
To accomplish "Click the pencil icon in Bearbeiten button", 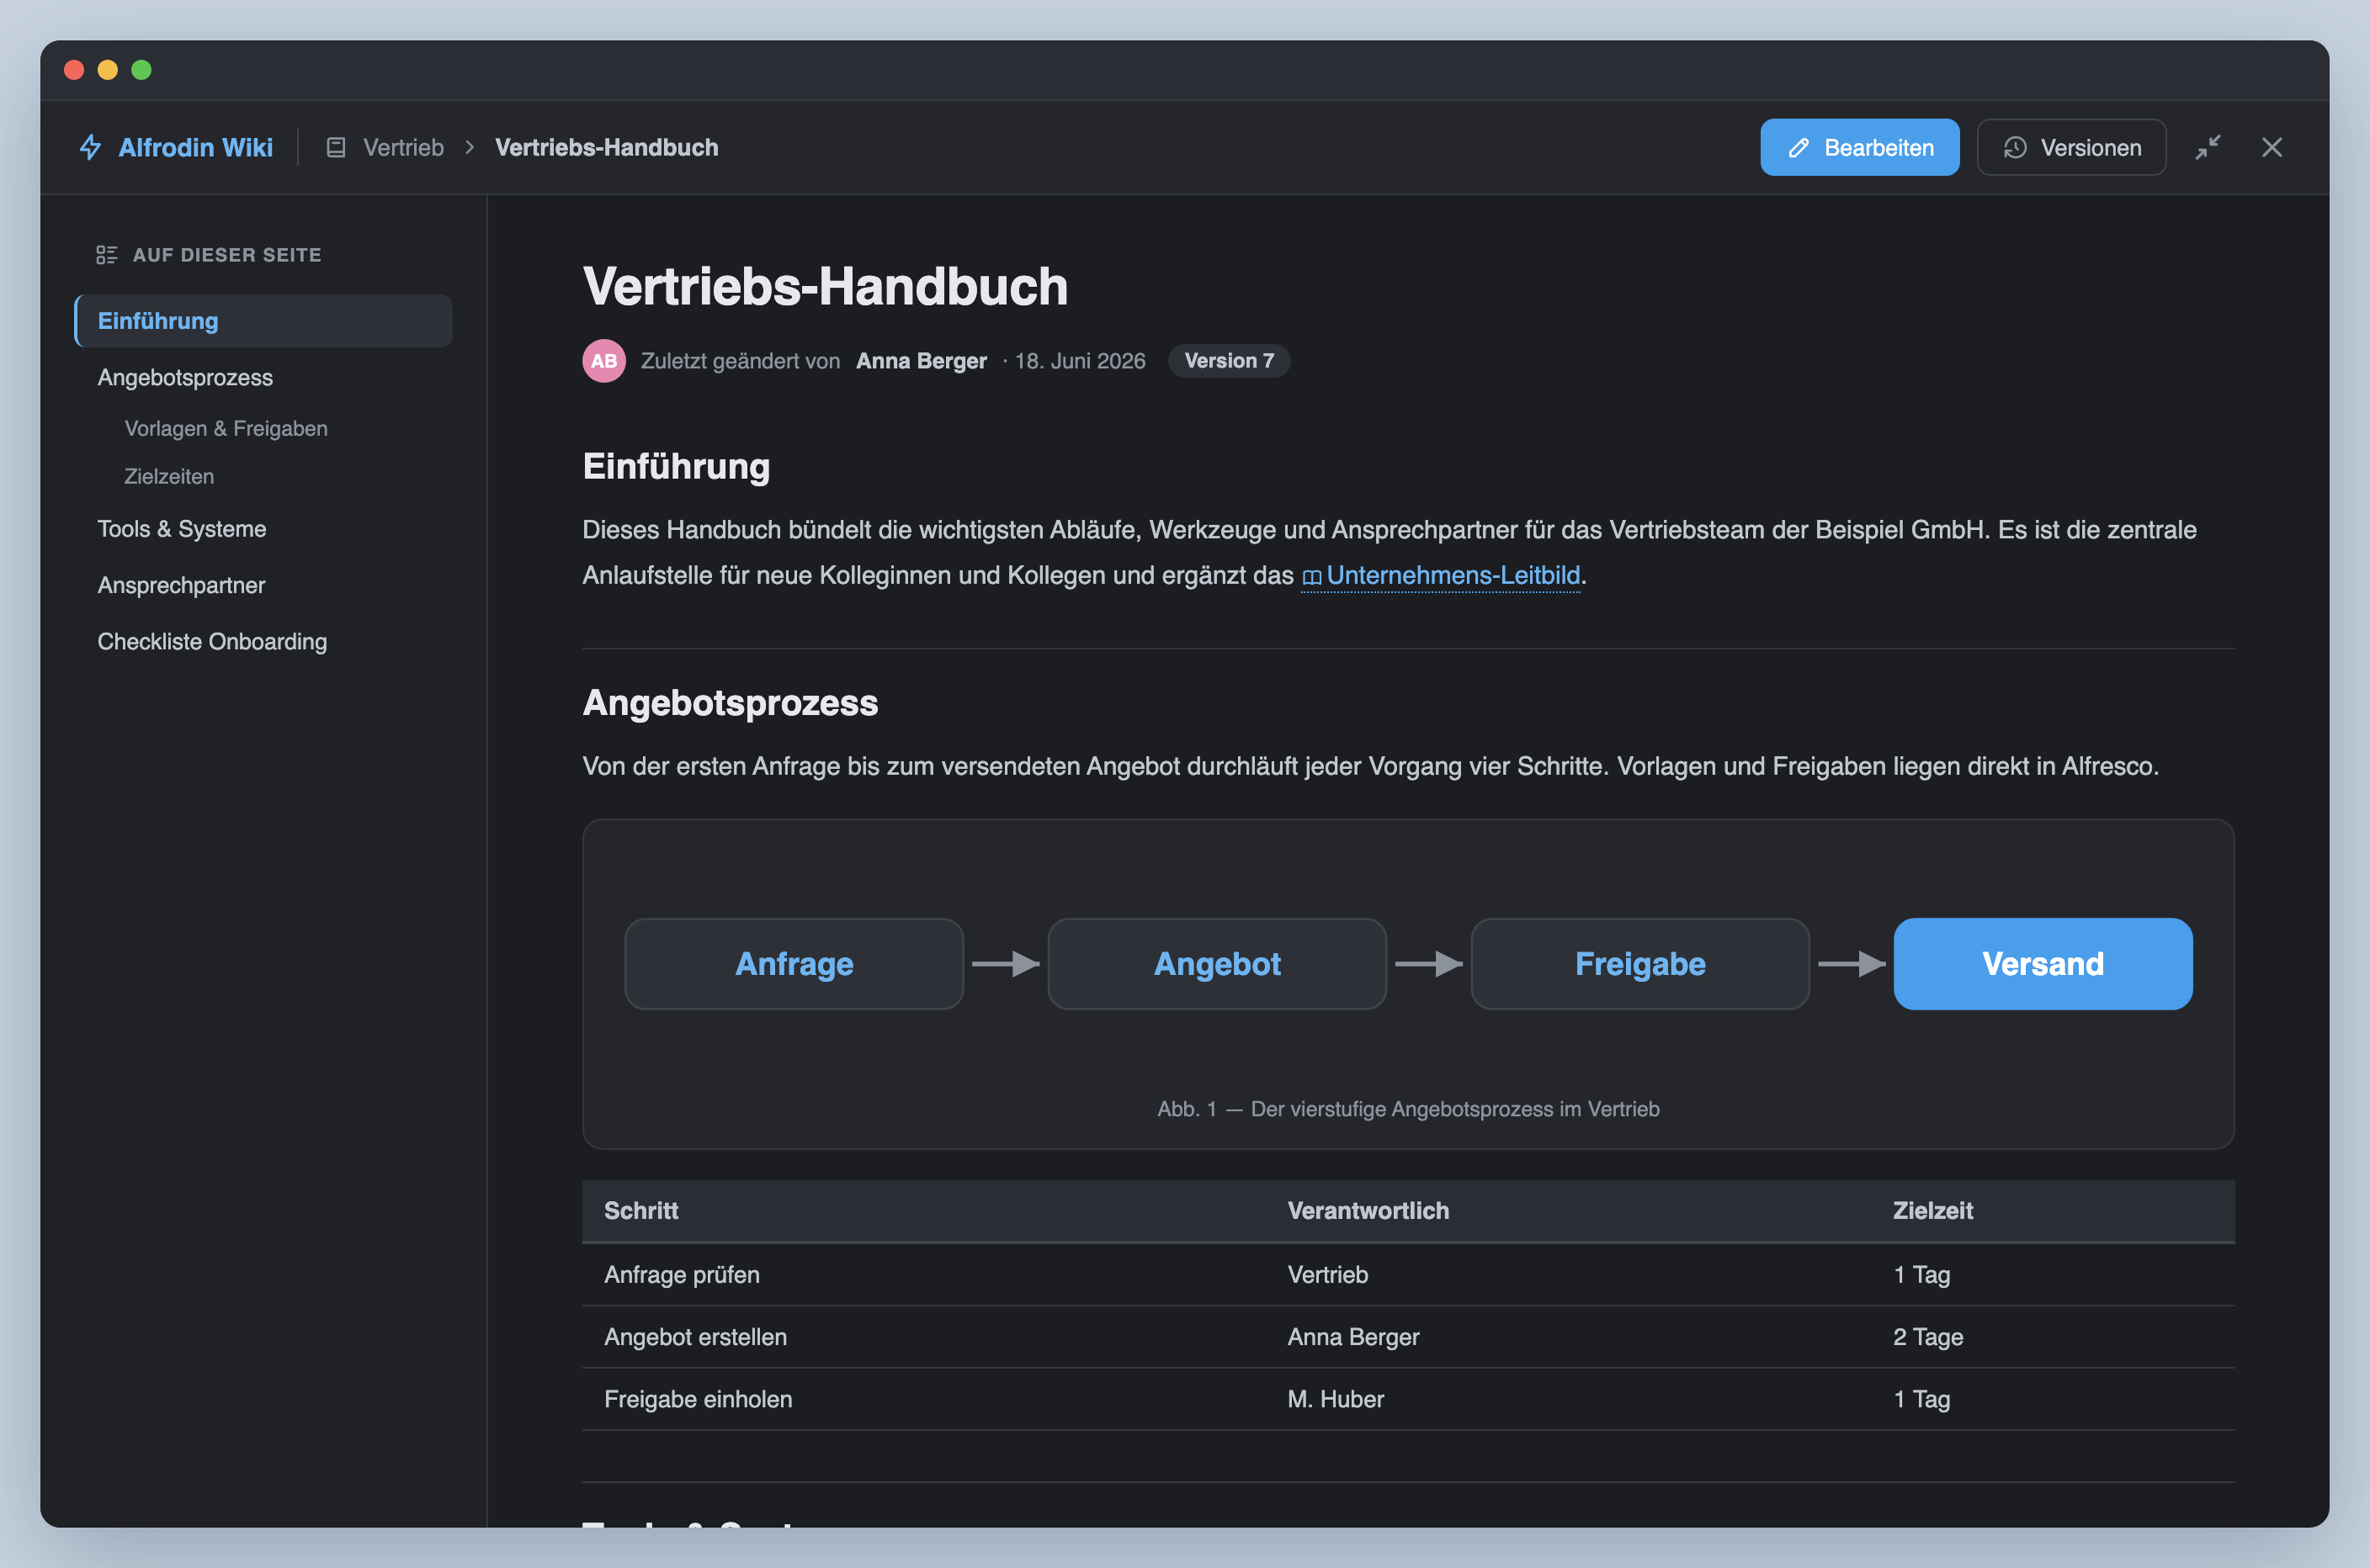I will (1799, 148).
